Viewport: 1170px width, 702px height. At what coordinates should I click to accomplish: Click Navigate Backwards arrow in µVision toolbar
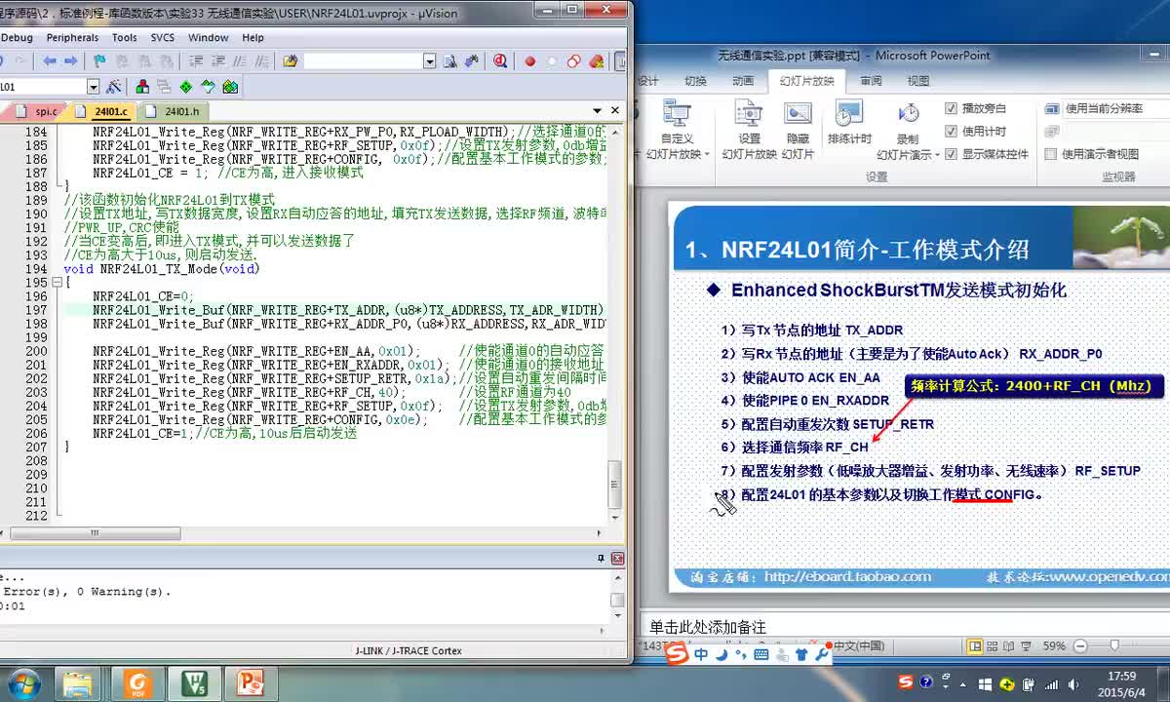tap(50, 60)
